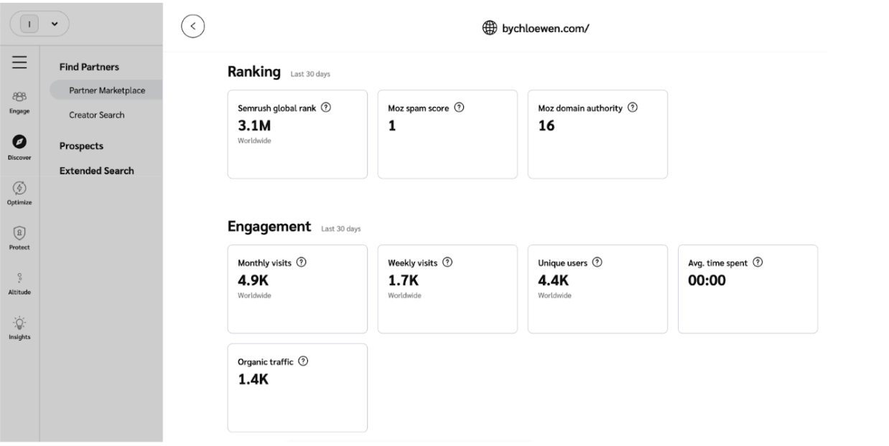The width and height of the screenshot is (889, 446).
Task: Open the Insights lightbulb icon
Action: 20,328
